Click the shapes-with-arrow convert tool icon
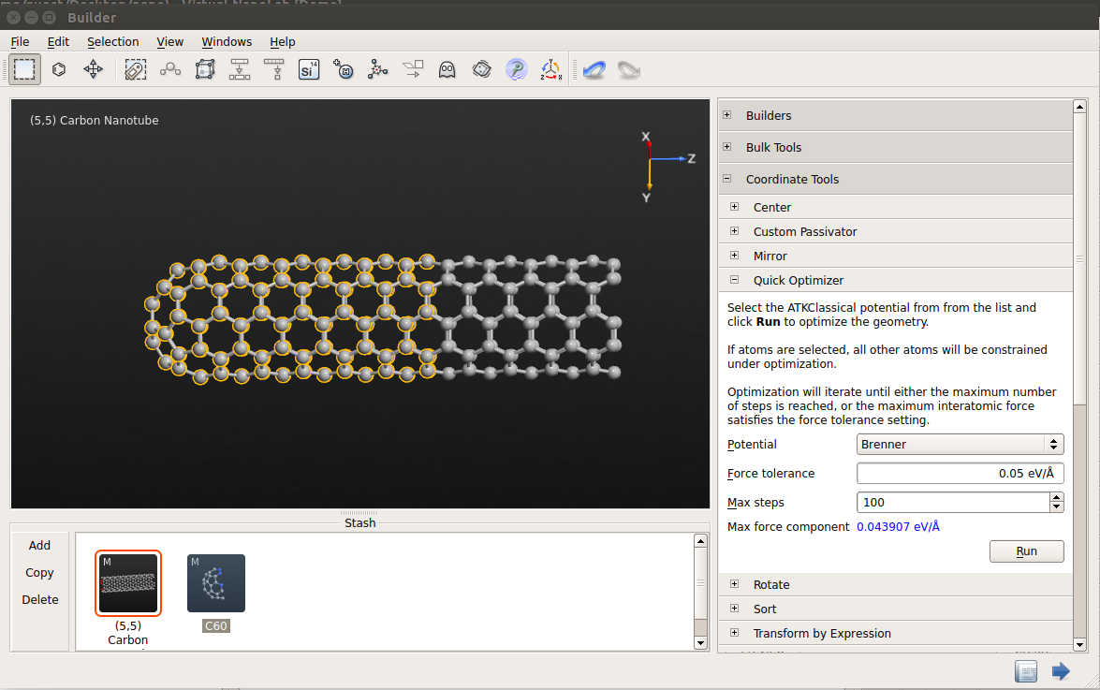Image resolution: width=1100 pixels, height=690 pixels. coord(413,69)
